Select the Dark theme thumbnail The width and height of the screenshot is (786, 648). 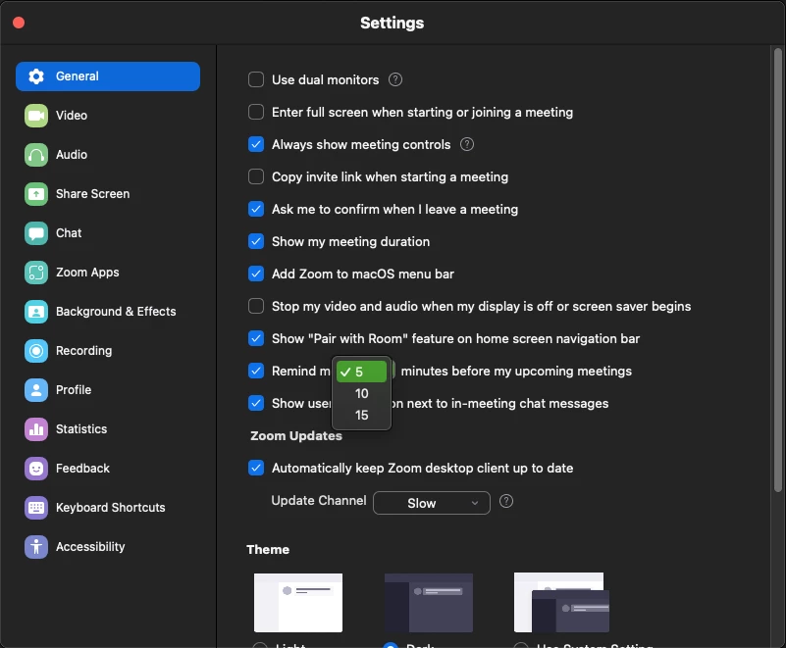[x=429, y=603]
